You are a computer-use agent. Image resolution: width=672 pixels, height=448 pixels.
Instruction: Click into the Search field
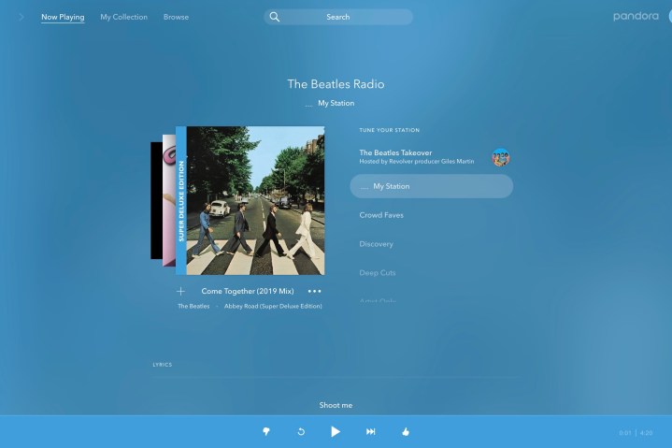(x=346, y=17)
